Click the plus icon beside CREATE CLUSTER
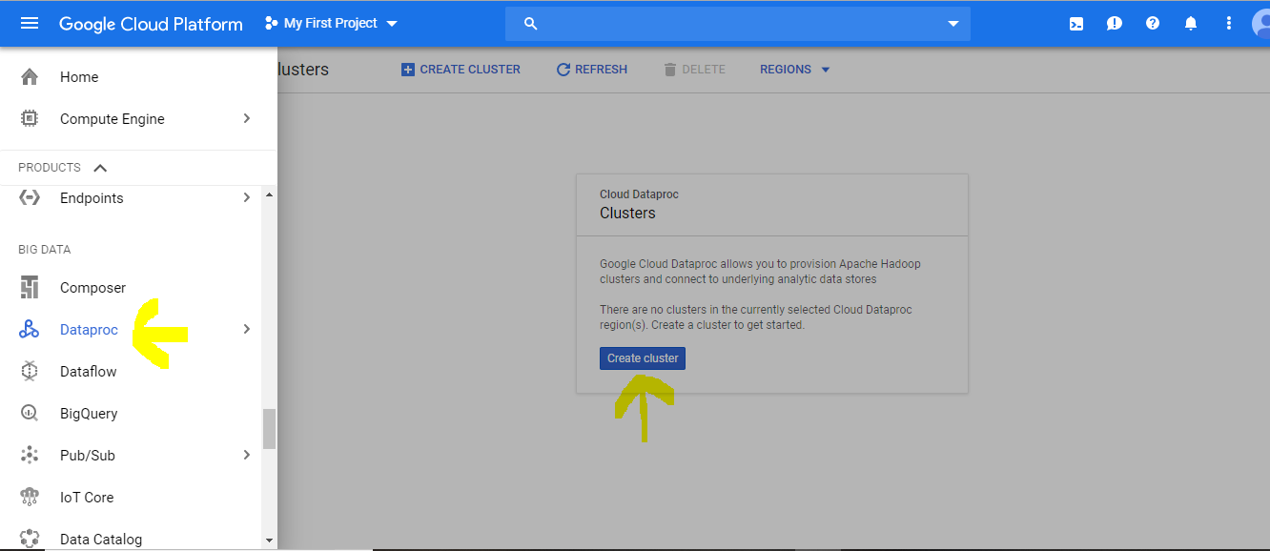This screenshot has height=551, width=1270. tap(408, 70)
